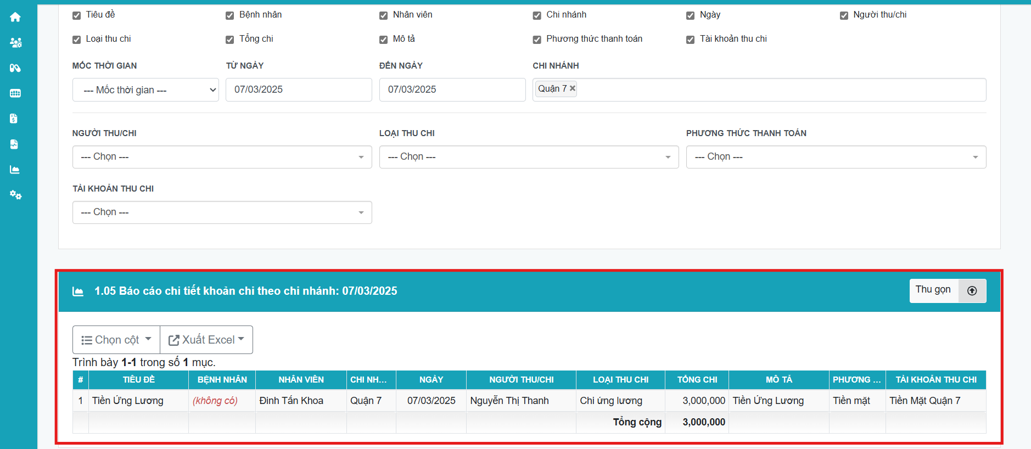Open the Chọn cột column menu

pos(116,340)
